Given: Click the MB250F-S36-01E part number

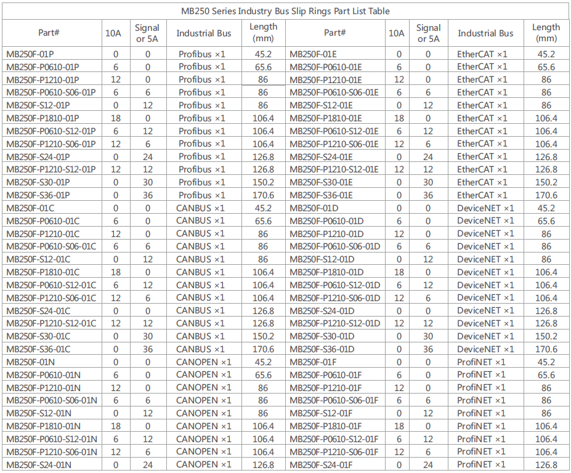Looking at the screenshot, I should [x=321, y=195].
